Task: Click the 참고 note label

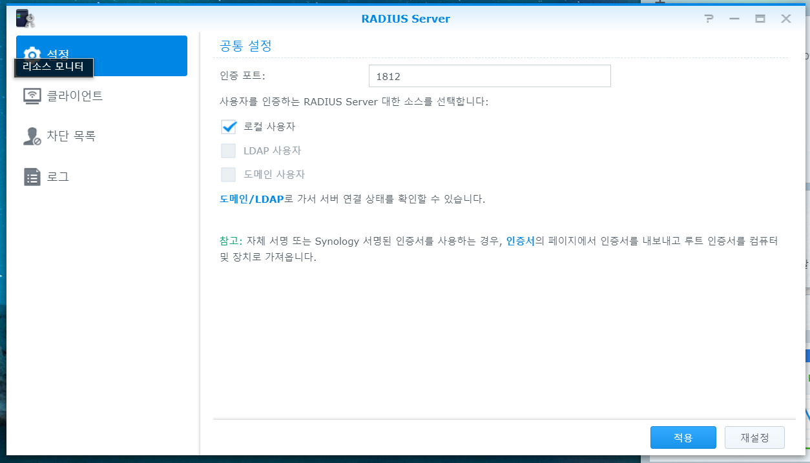Action: pyautogui.click(x=231, y=242)
